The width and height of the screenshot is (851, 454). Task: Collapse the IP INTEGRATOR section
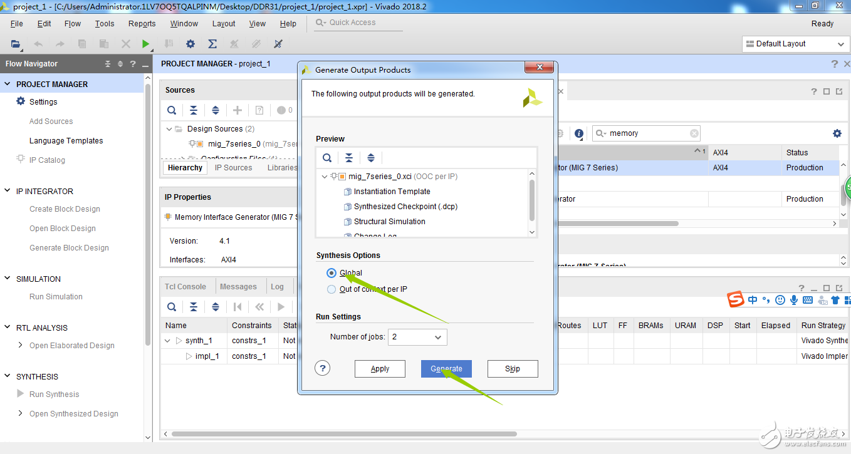8,191
